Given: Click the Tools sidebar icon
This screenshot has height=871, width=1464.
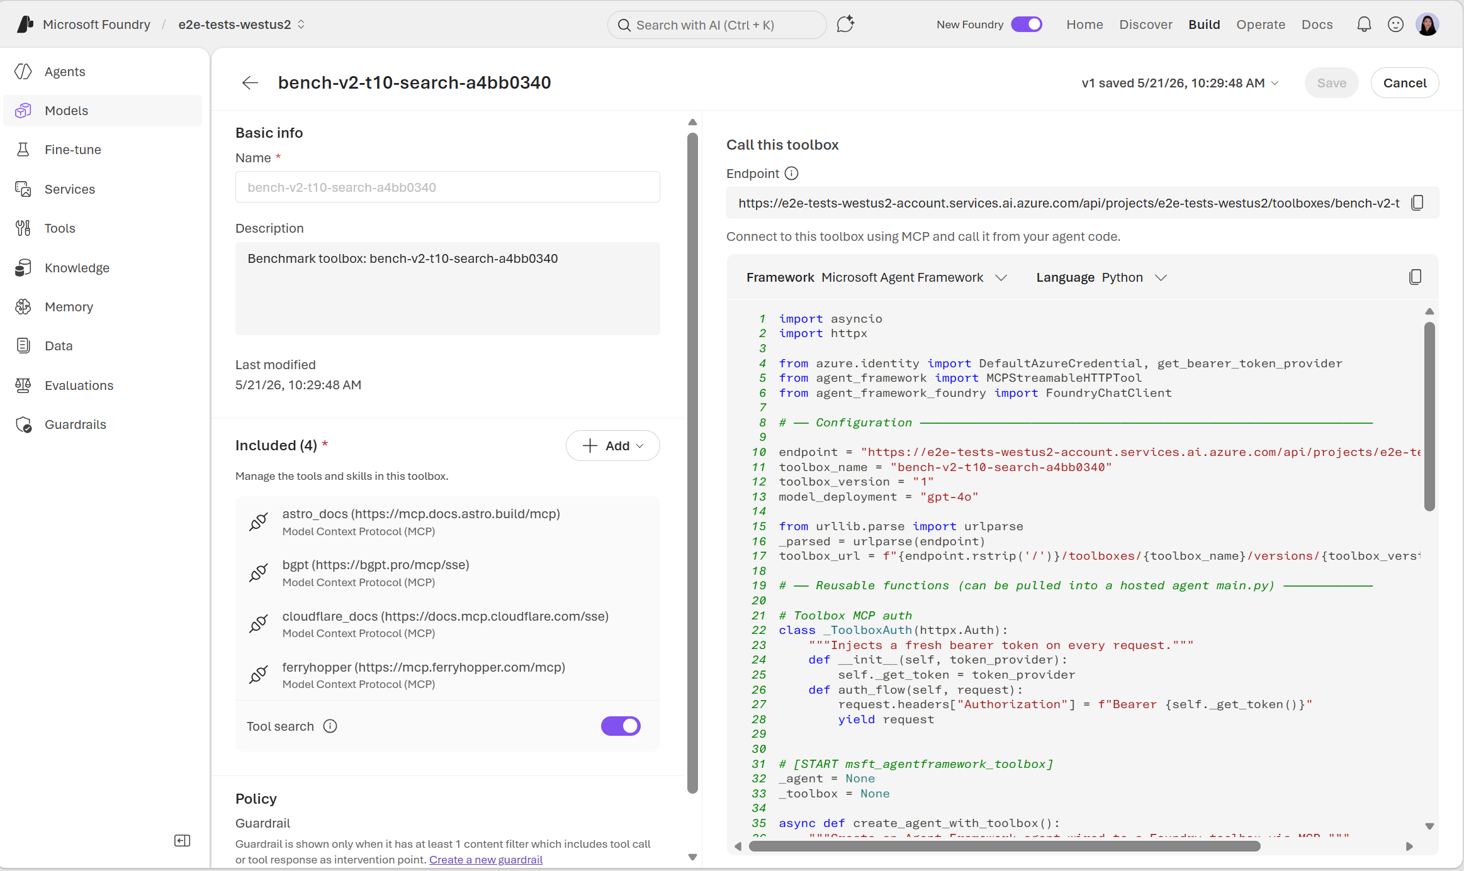Looking at the screenshot, I should pos(23,228).
